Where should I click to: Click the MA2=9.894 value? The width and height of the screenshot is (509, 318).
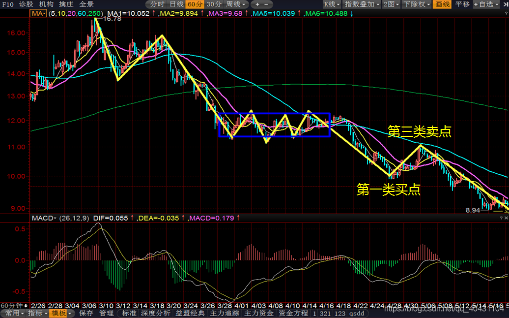178,13
